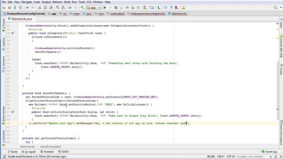This screenshot has width=283, height=159.
Task: Collapse fold marker at firebaseRemoteConfig.fetch line
Action: pyautogui.click(x=18, y=26)
